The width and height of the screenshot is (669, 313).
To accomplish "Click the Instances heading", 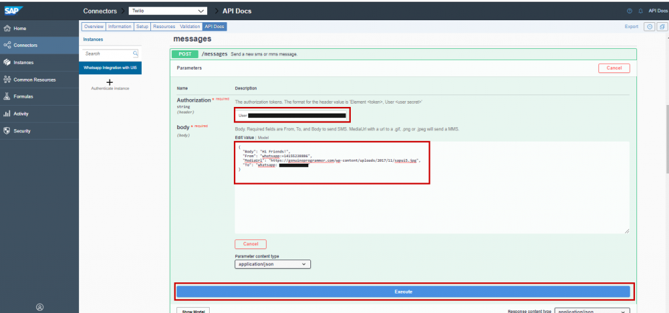I will 93,39.
